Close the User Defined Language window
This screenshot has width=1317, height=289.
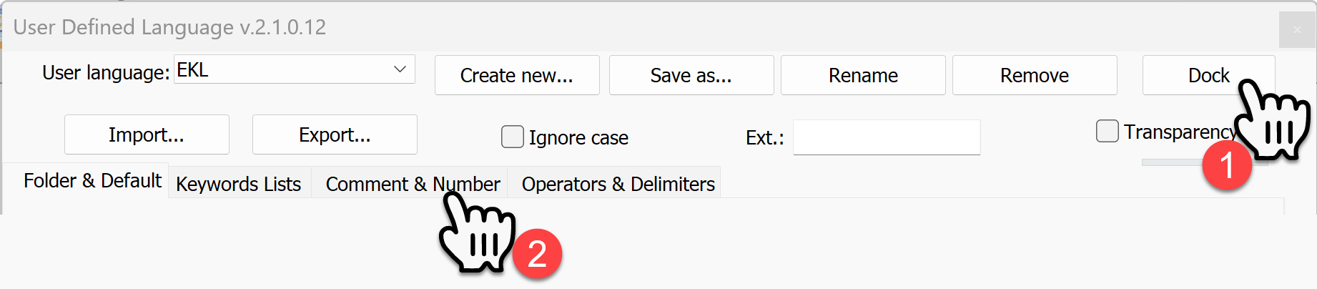point(1296,30)
